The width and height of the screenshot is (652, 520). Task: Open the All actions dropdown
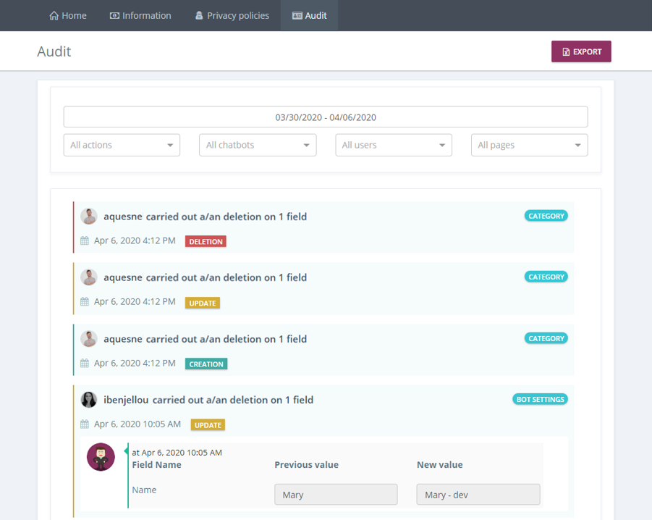click(x=122, y=145)
